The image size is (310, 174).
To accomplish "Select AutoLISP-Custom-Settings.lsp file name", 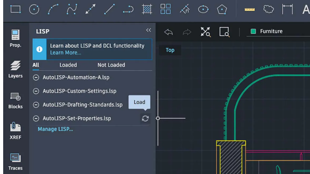I will click(x=79, y=91).
